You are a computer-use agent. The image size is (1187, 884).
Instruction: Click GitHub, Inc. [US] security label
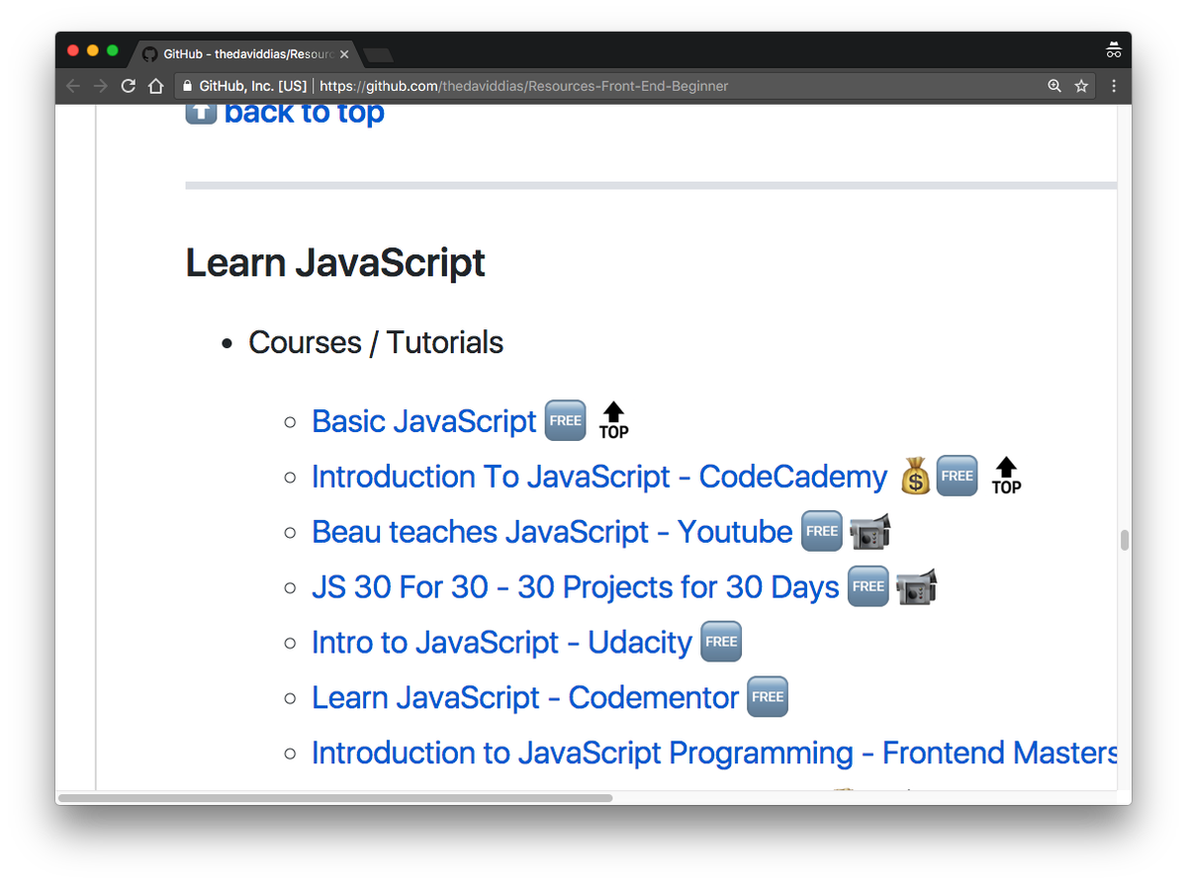(253, 86)
